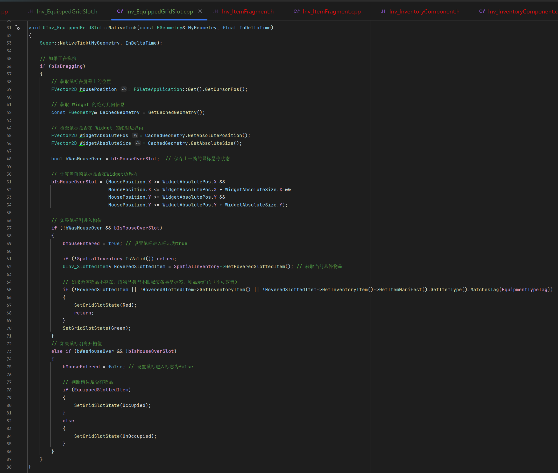This screenshot has height=473, width=558.
Task: Click SetGridSlotState(Occupied) call
Action: (x=97, y=405)
